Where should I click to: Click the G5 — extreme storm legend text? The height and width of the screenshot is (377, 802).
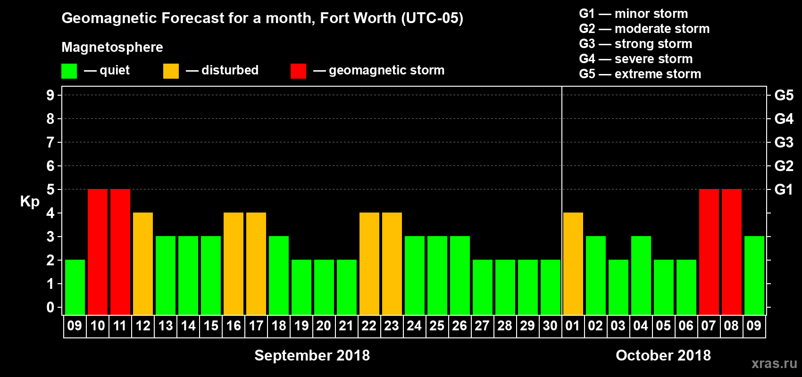(x=640, y=74)
